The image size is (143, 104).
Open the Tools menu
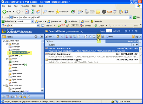click(x=34, y=6)
